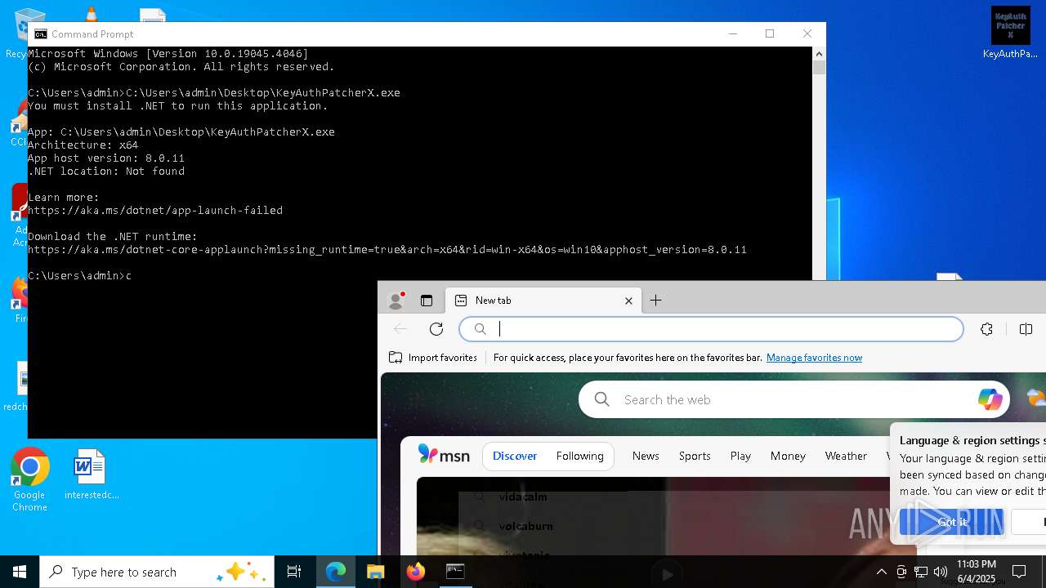This screenshot has height=588, width=1046.
Task: Click Command Prompt title bar icon
Action: point(40,33)
